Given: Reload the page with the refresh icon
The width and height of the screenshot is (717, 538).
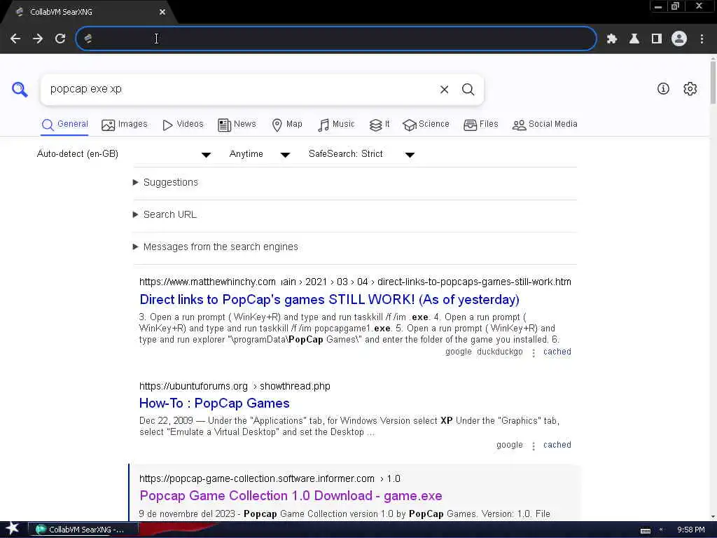Looking at the screenshot, I should click(x=60, y=39).
